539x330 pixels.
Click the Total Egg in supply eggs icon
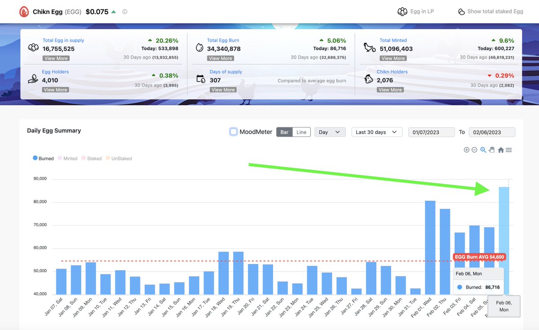coord(33,48)
